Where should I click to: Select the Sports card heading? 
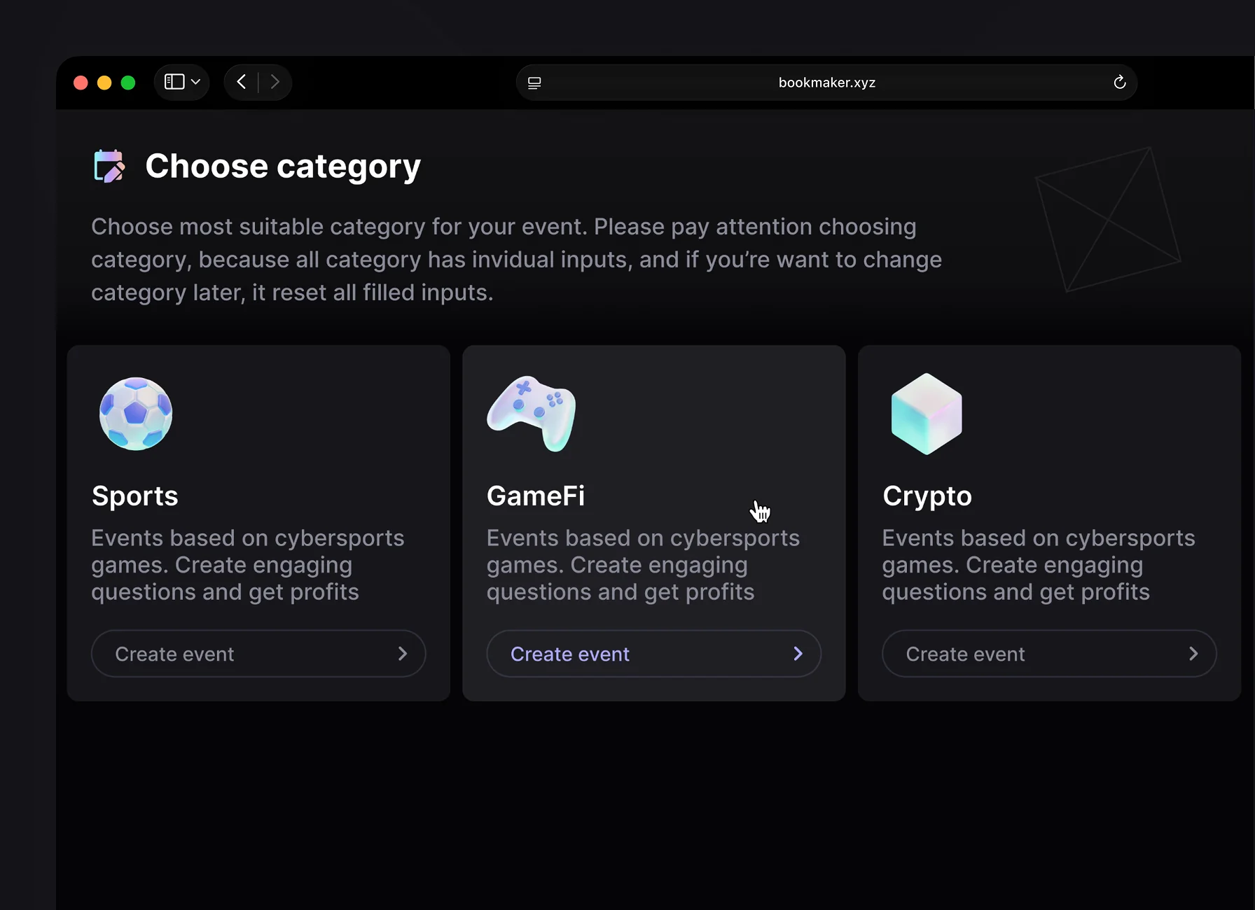[135, 496]
